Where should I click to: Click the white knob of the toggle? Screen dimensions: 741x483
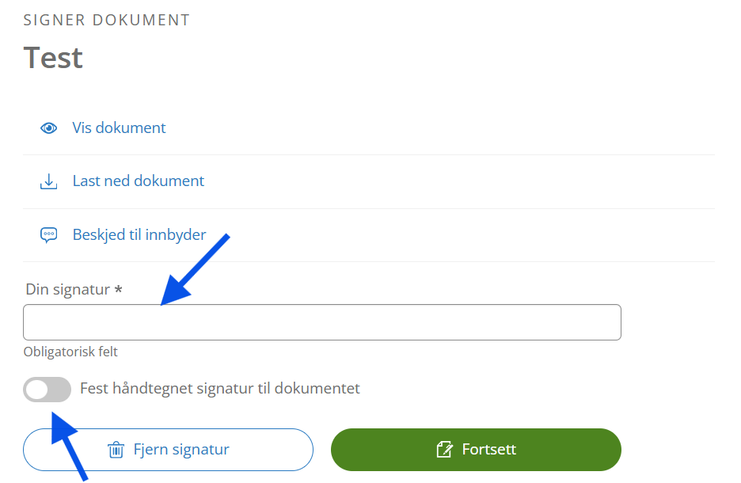(x=37, y=390)
